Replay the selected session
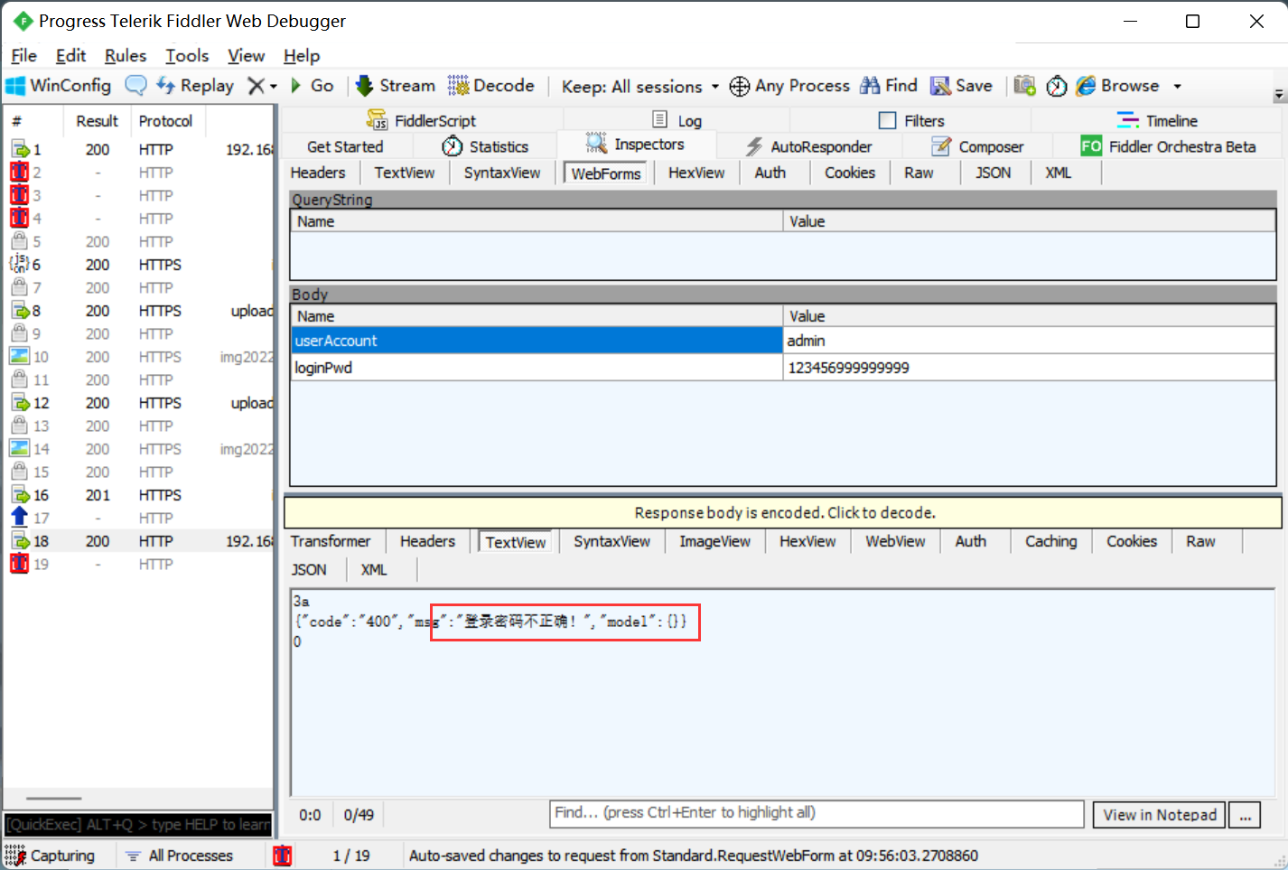This screenshot has height=870, width=1288. coord(195,86)
